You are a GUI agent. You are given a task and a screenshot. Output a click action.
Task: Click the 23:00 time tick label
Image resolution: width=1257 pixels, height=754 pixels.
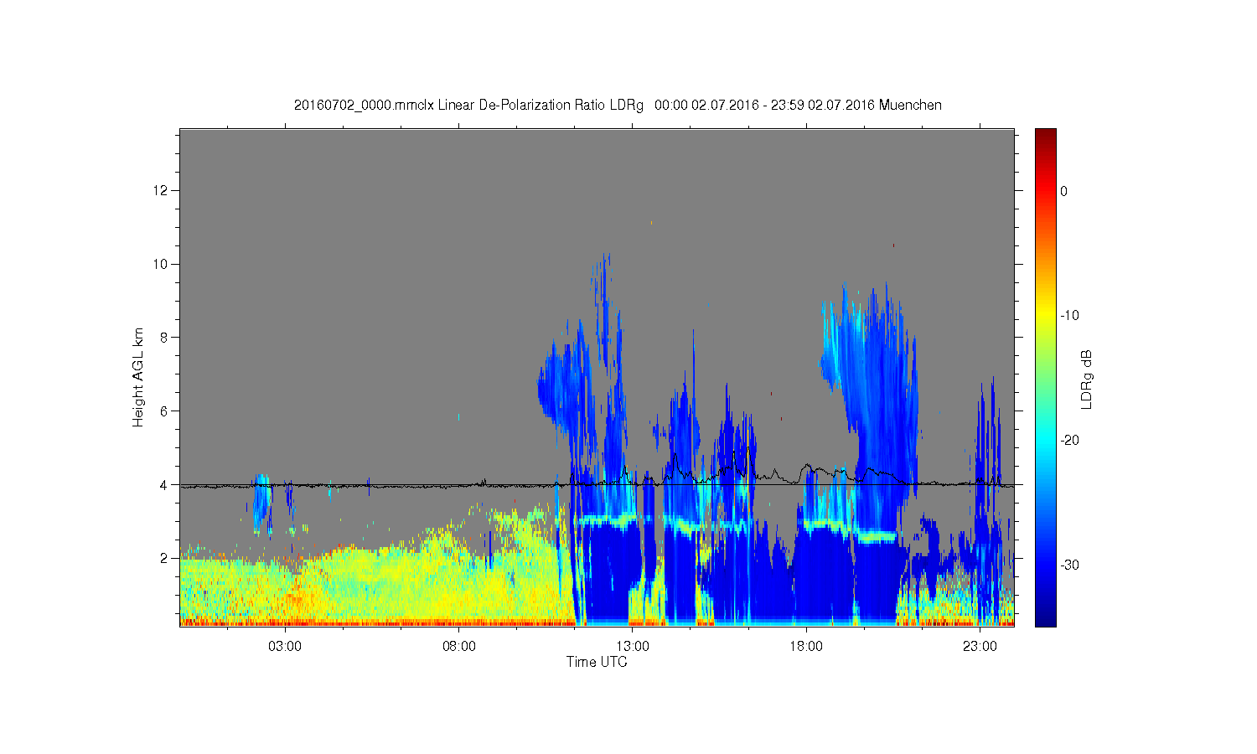(x=980, y=647)
